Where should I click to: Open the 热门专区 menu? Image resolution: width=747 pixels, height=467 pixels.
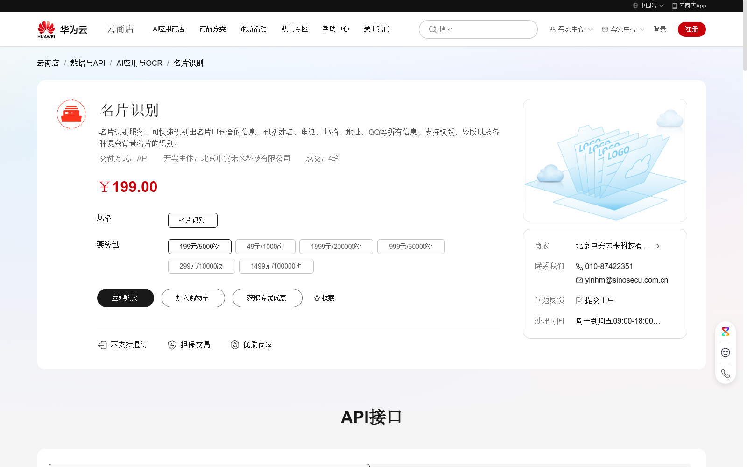[x=295, y=29]
